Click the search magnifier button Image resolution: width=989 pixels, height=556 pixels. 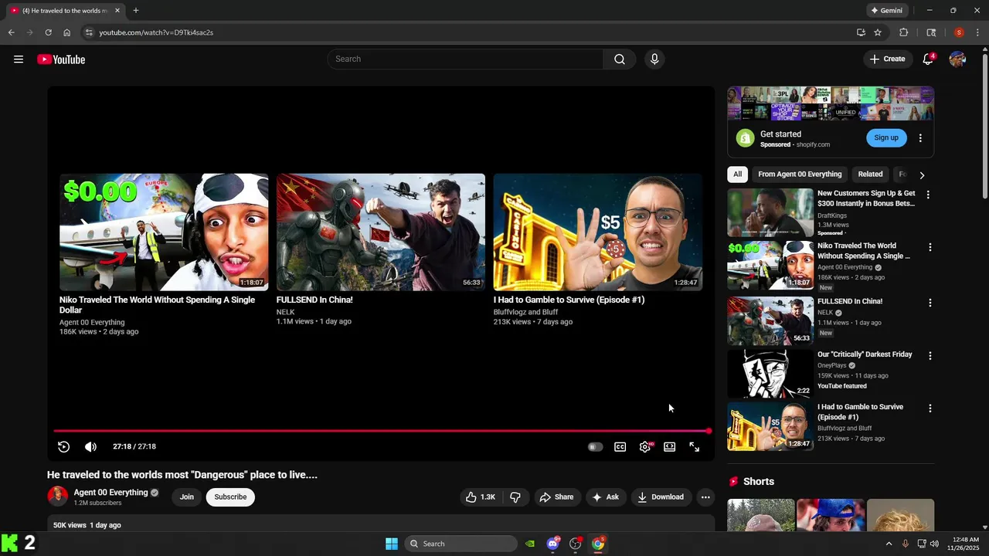(620, 59)
